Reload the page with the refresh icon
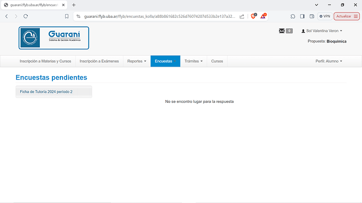The width and height of the screenshot is (362, 203). tap(26, 16)
